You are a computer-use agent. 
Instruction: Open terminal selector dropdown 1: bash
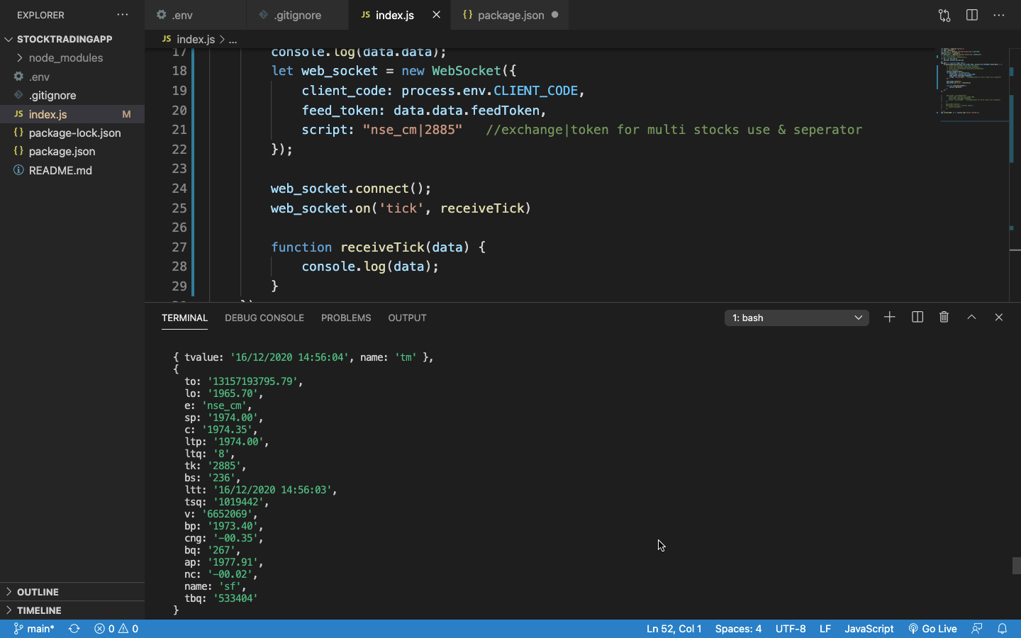point(797,318)
